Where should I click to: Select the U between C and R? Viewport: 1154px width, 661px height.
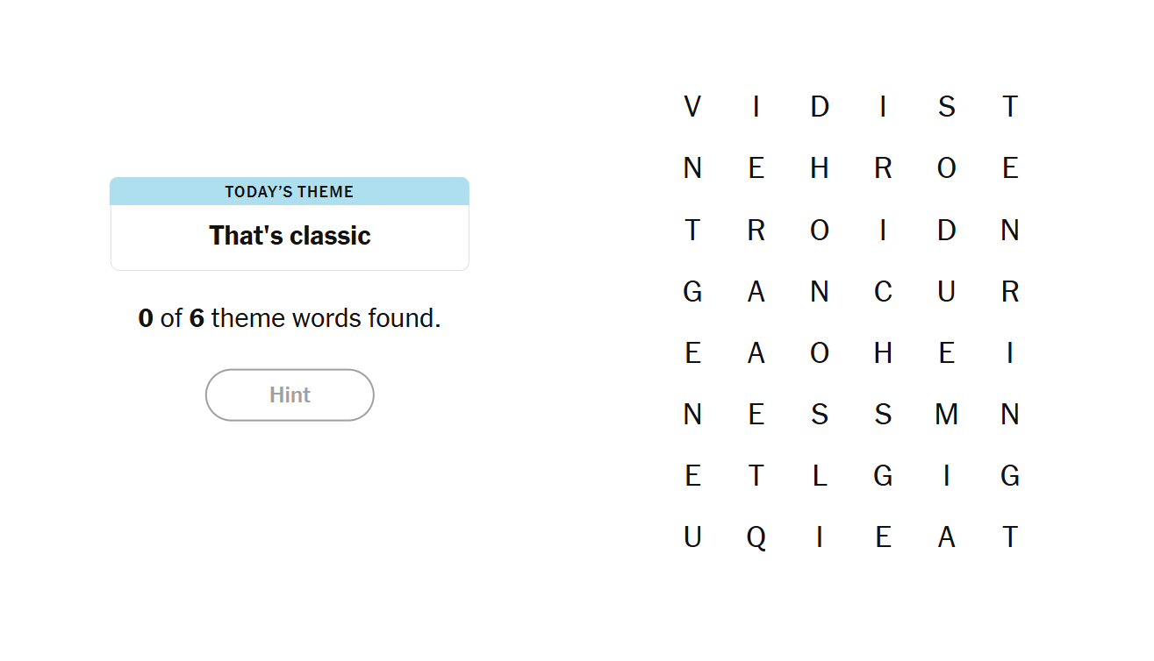pyautogui.click(x=946, y=291)
